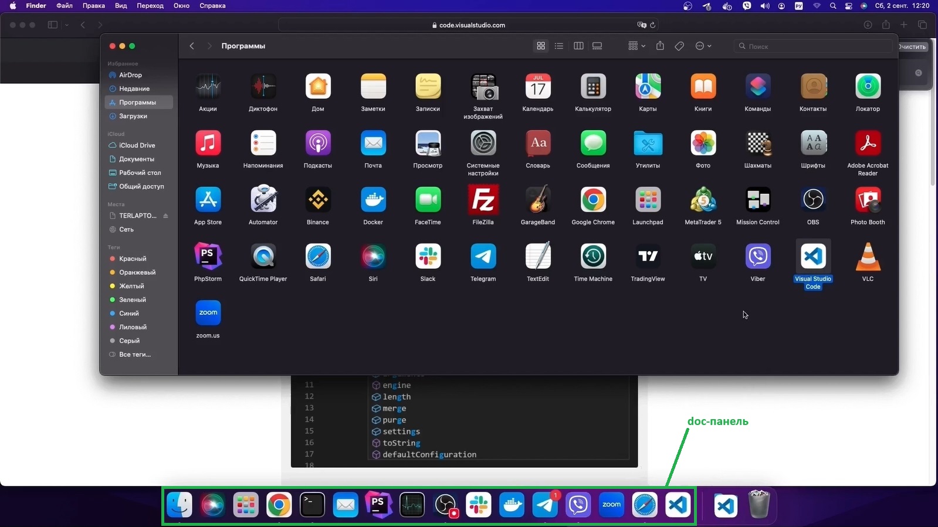Click the tags button in Finder toolbar
938x527 pixels.
click(679, 46)
